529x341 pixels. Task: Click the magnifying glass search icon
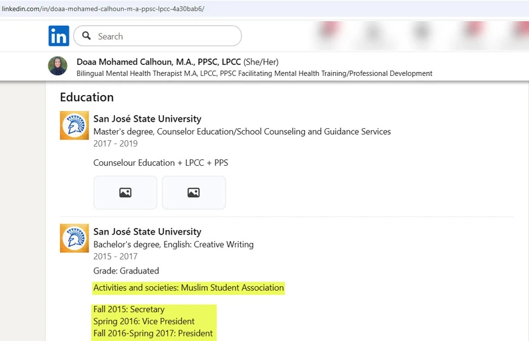[86, 36]
